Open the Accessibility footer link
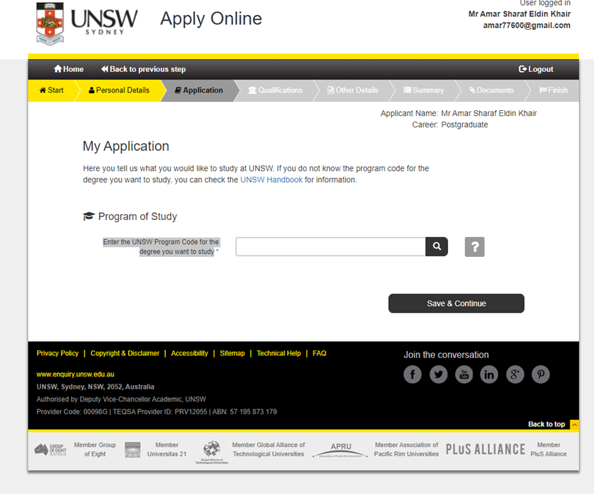 pos(189,353)
